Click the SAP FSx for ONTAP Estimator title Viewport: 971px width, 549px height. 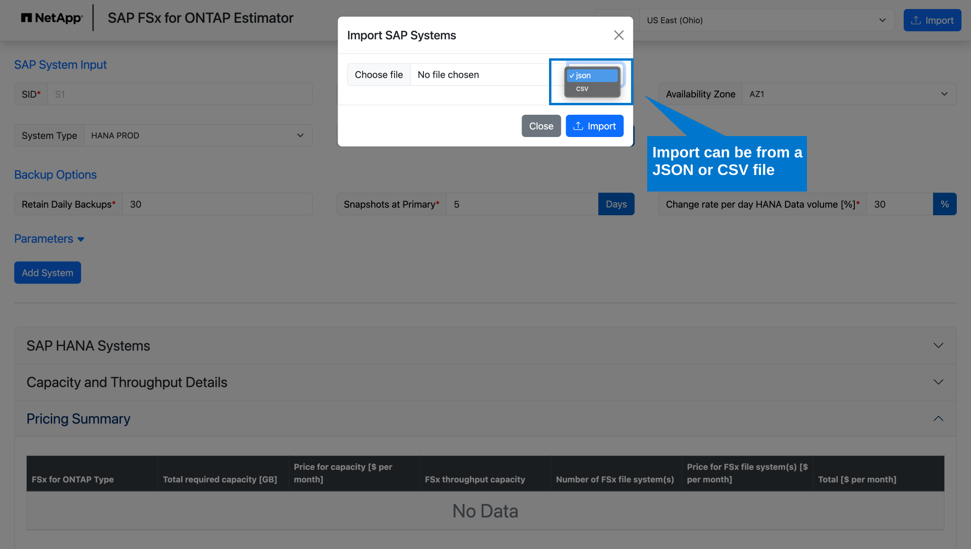201,18
